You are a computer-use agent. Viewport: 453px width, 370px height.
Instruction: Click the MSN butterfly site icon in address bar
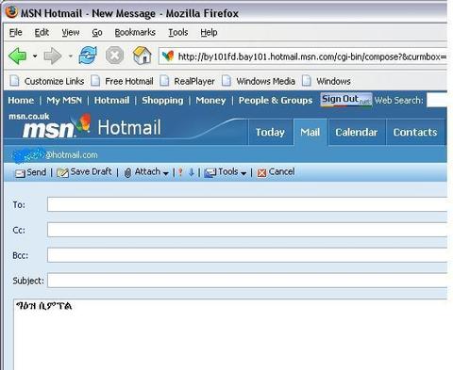[168, 56]
